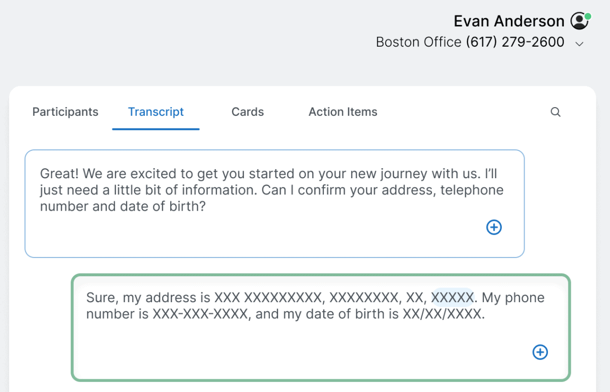The height and width of the screenshot is (392, 610).
Task: Click the Transcript tab label
Action: [156, 112]
